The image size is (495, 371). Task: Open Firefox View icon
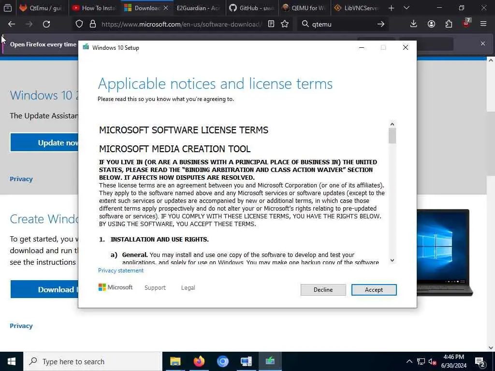point(8,8)
